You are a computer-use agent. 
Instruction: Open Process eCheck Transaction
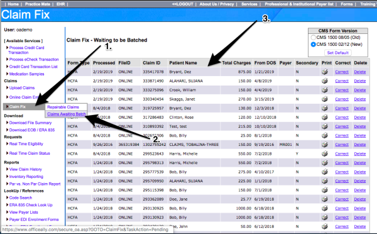[34, 60]
